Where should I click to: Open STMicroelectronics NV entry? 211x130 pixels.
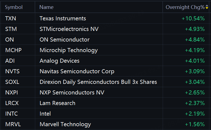click(69, 29)
